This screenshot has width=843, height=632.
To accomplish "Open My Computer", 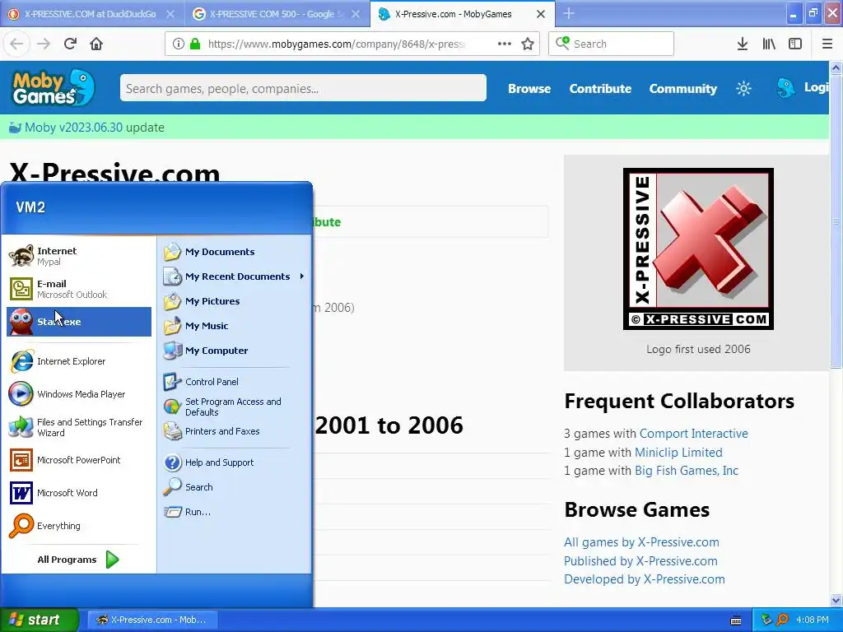I will 234,351.
